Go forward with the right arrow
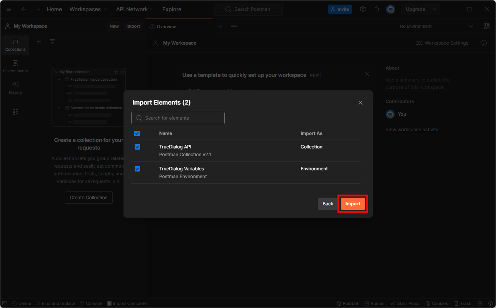496x308 pixels. click(x=37, y=9)
